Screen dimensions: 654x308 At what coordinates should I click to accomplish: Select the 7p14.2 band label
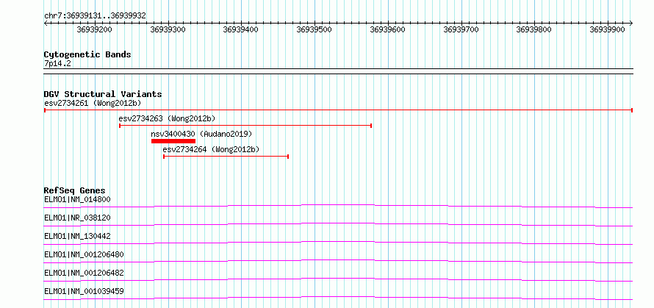pos(58,63)
